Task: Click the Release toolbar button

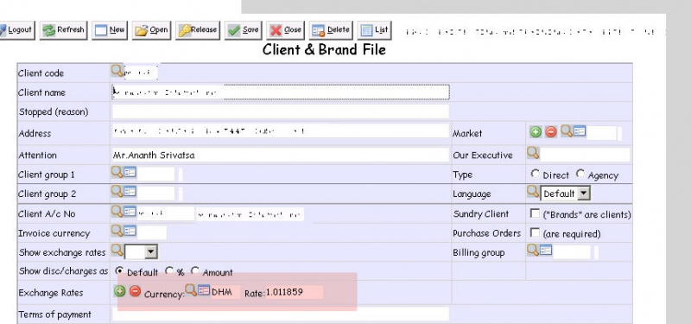Action: (x=198, y=30)
